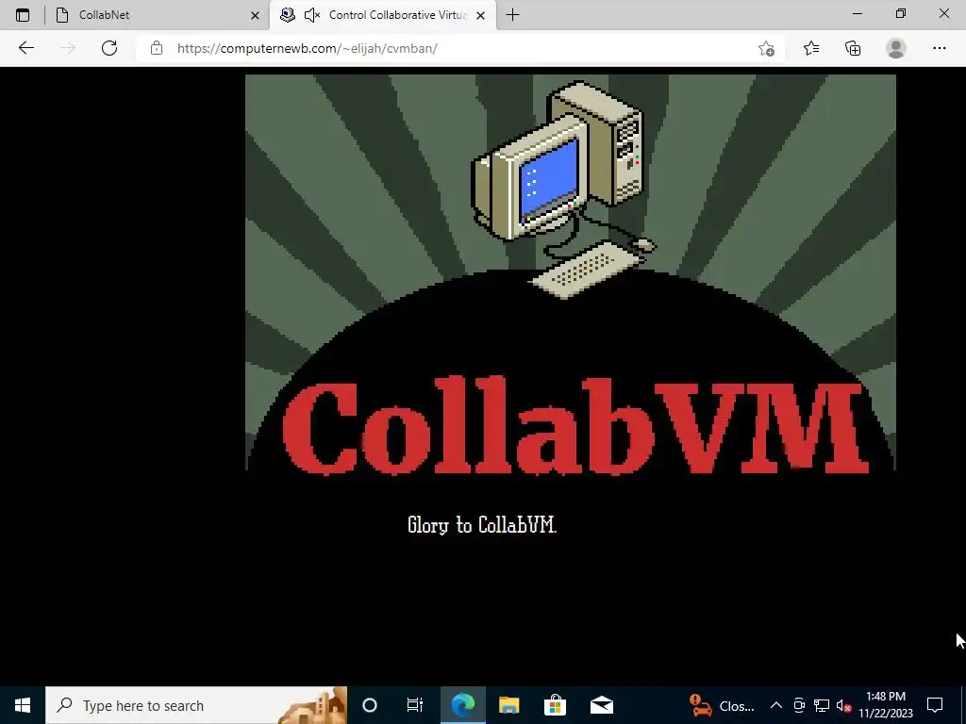
Task: Open the traffic news widget
Action: pos(722,705)
